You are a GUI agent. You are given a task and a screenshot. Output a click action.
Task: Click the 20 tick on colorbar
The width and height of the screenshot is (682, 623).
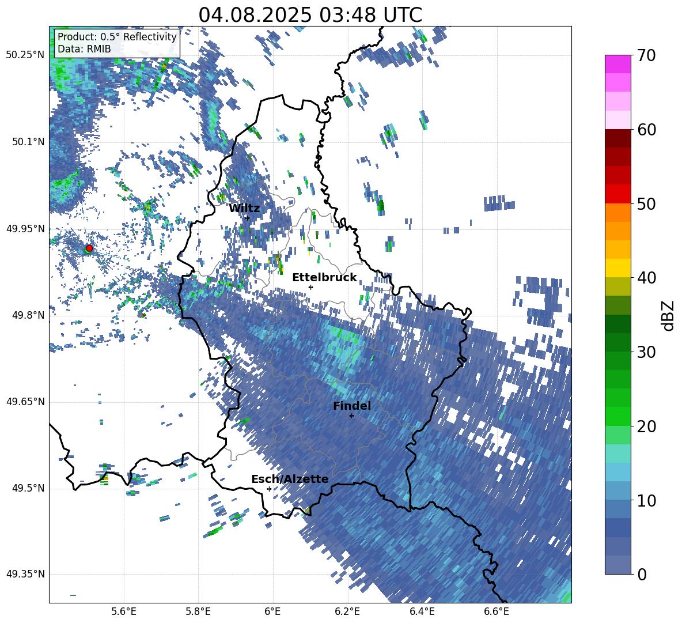click(x=646, y=426)
